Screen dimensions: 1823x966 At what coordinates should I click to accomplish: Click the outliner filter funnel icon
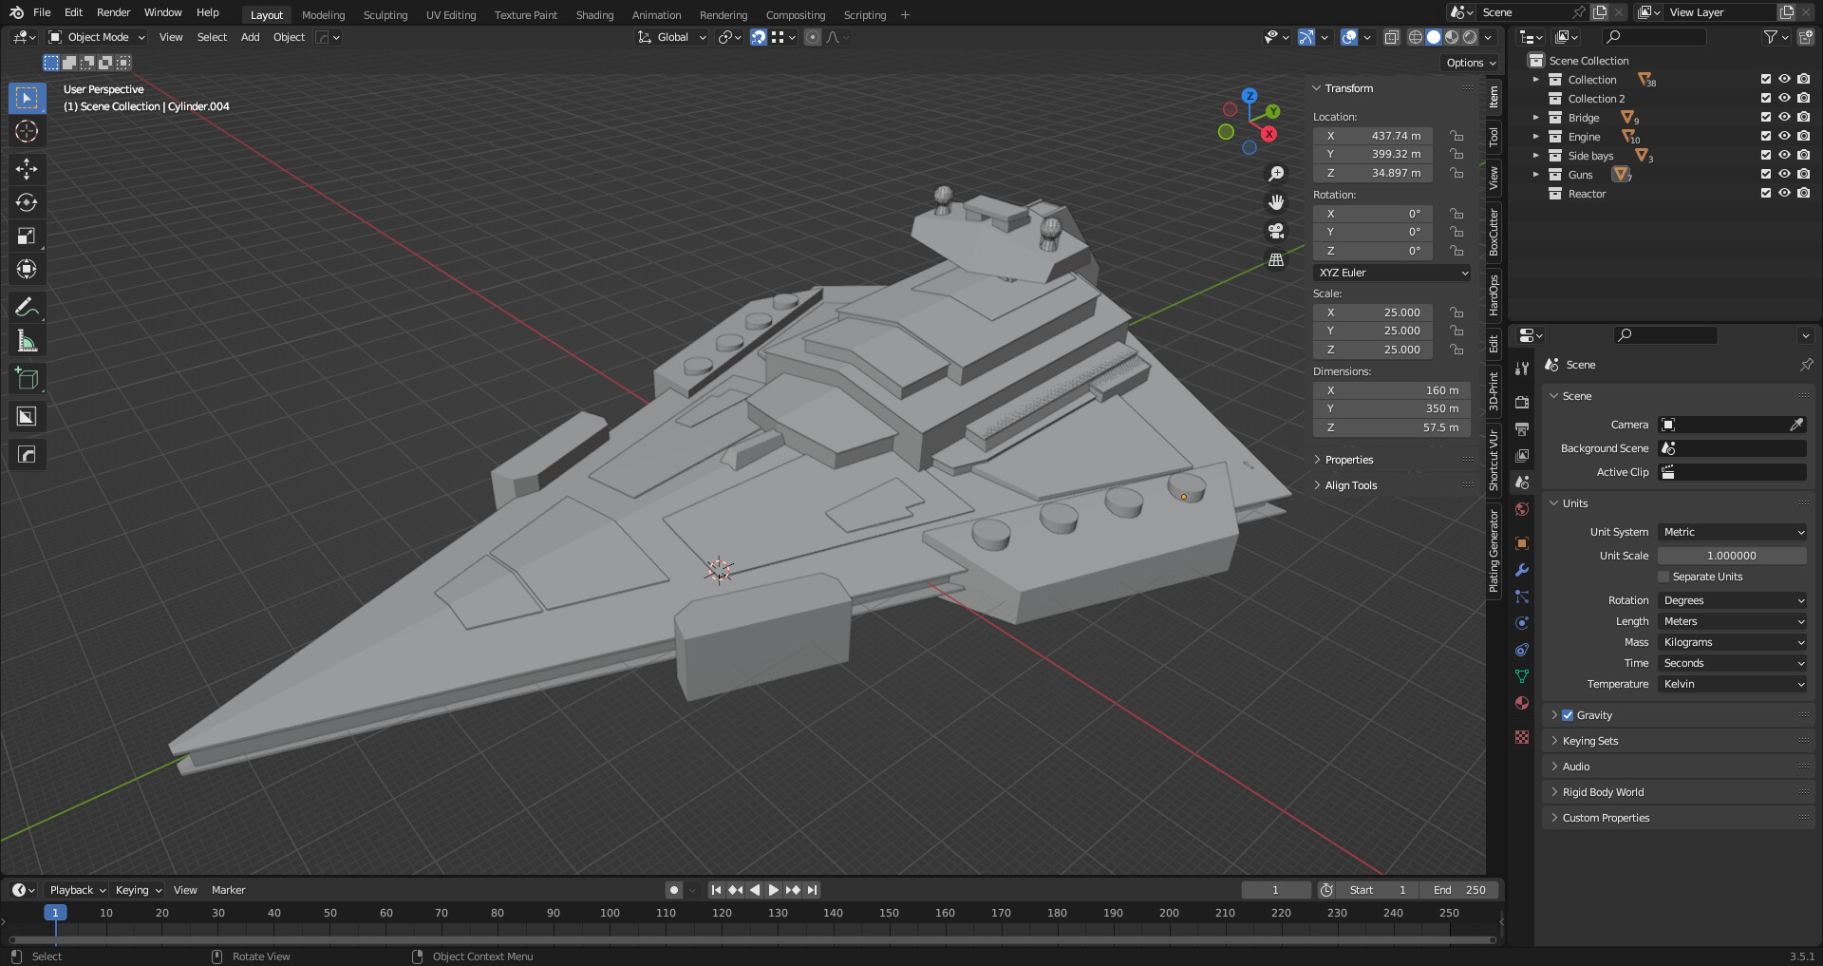1770,37
